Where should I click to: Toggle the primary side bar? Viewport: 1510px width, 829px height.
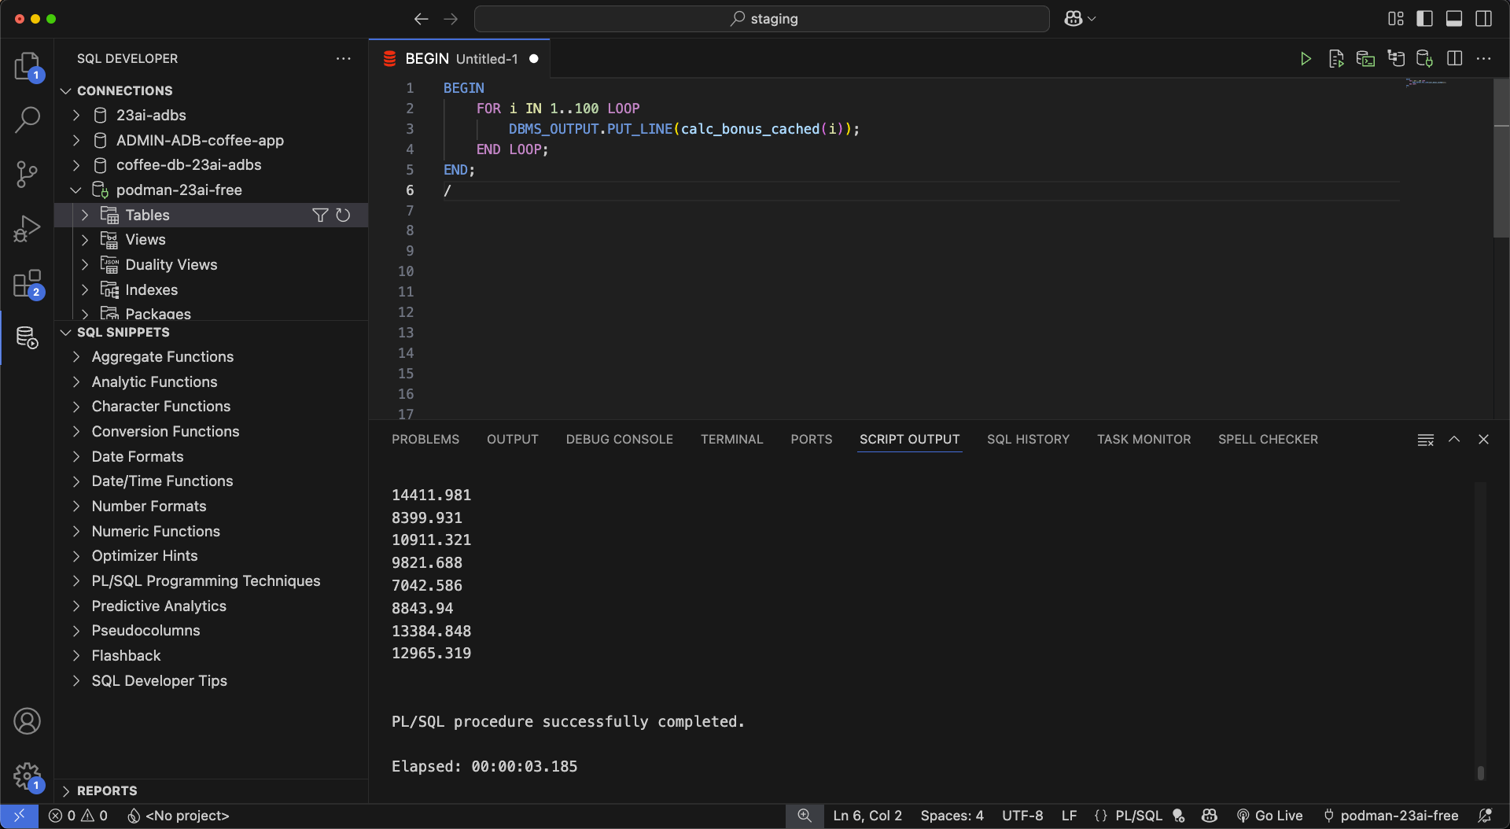pyautogui.click(x=1424, y=19)
